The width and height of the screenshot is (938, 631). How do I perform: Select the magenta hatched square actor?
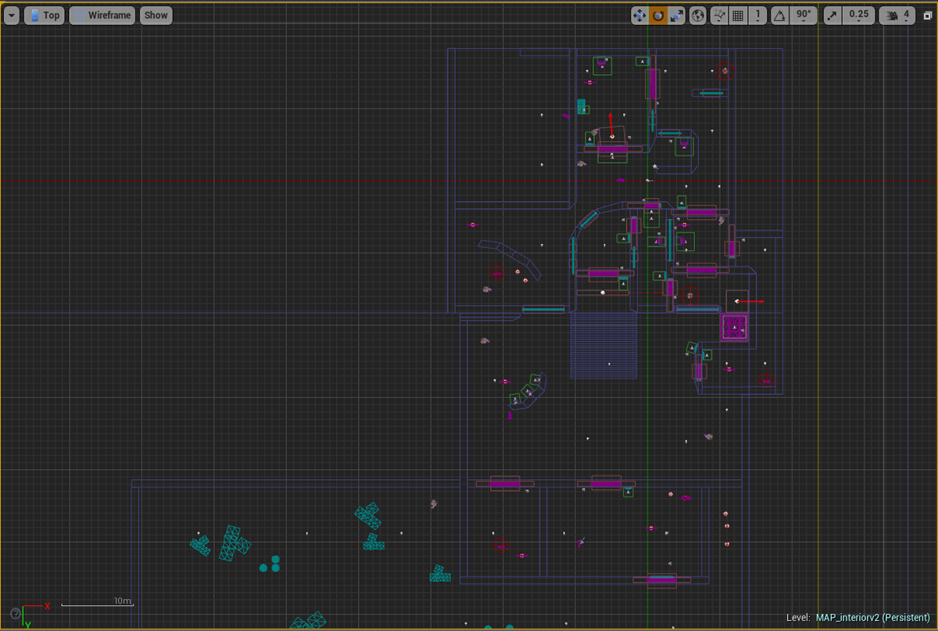[735, 327]
